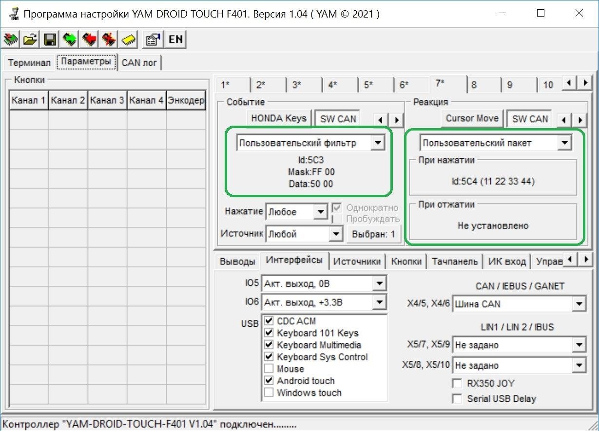This screenshot has width=599, height=431.
Task: Open the IO6 output mode dropdown
Action: point(379,302)
